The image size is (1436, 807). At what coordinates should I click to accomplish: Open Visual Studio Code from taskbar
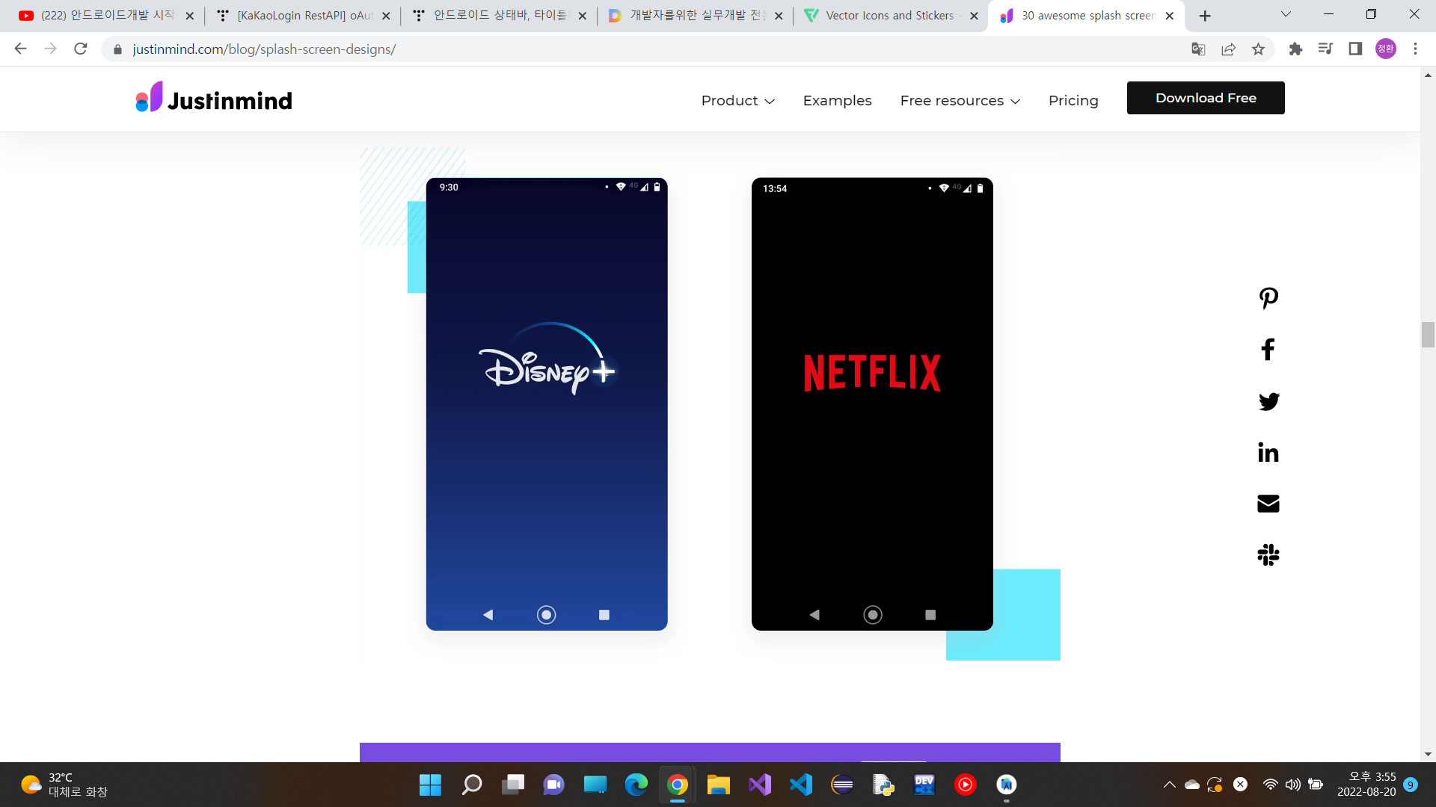(800, 785)
